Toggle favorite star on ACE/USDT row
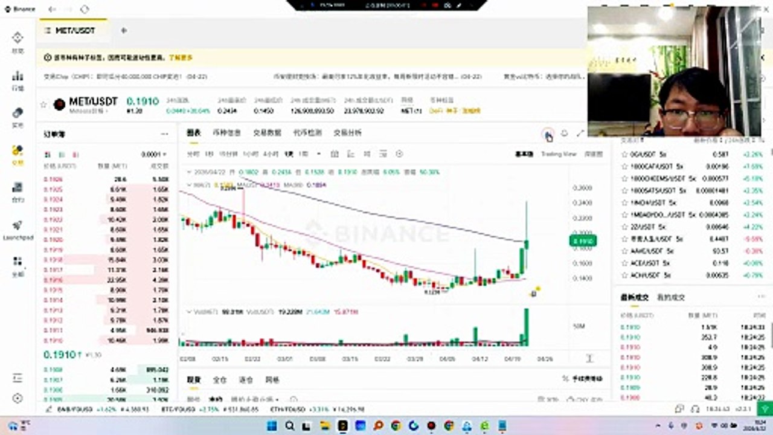773x435 pixels. pyautogui.click(x=624, y=263)
